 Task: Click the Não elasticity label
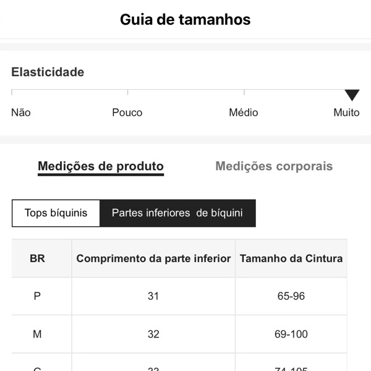click(21, 113)
